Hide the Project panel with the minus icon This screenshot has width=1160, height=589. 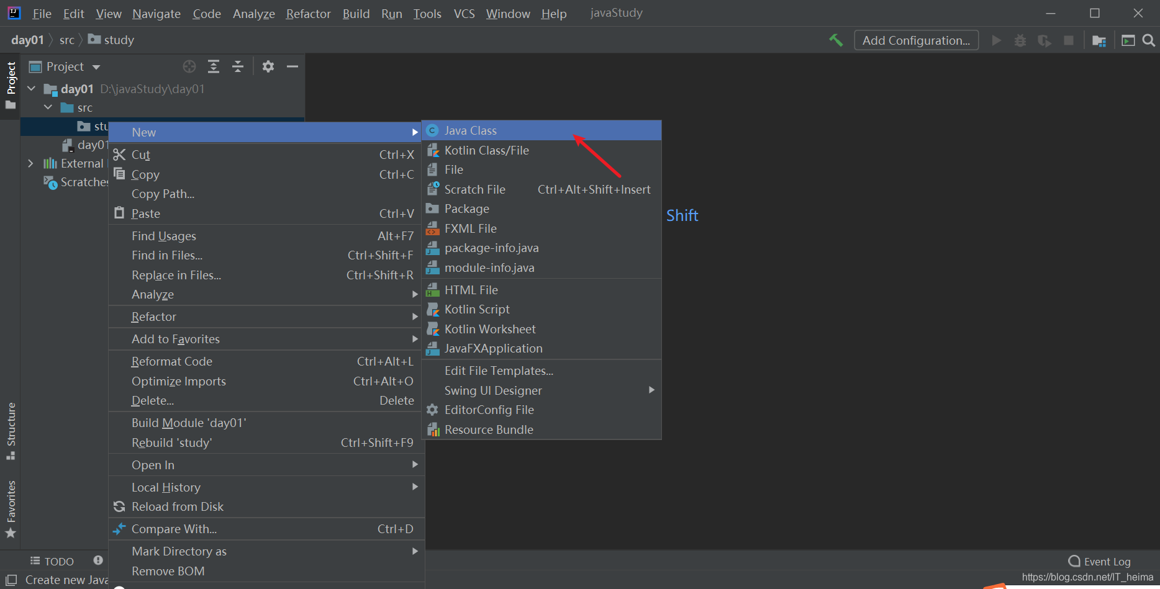[x=292, y=66]
